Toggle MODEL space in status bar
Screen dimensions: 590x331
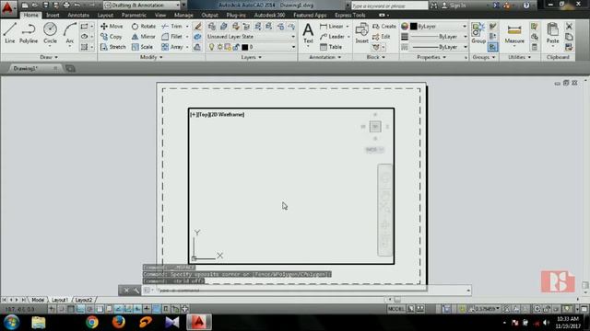pos(395,309)
